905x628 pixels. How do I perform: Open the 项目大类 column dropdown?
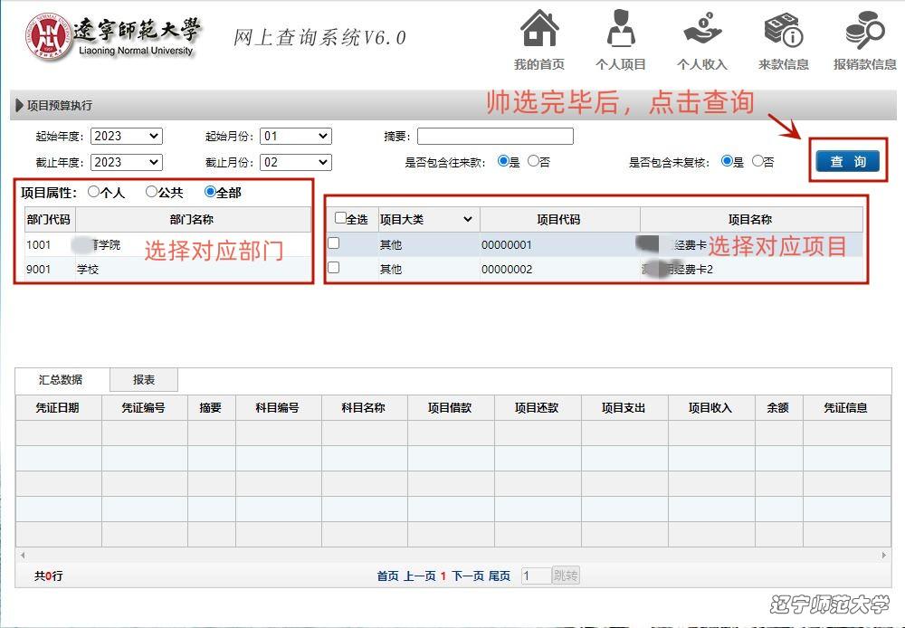(x=467, y=219)
